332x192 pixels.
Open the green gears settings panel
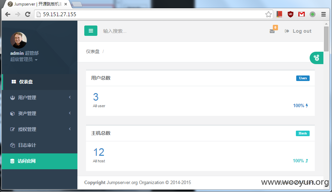point(317,58)
